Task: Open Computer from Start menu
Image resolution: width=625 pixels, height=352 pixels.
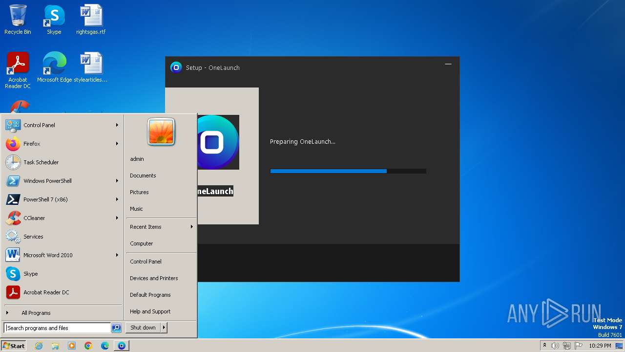Action: click(142, 243)
